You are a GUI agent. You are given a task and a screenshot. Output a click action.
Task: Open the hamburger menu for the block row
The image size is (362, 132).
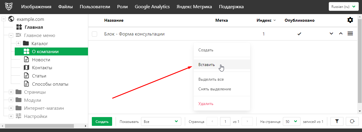pos(350,34)
